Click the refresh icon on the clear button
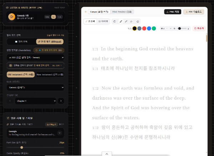 (x=195, y=29)
